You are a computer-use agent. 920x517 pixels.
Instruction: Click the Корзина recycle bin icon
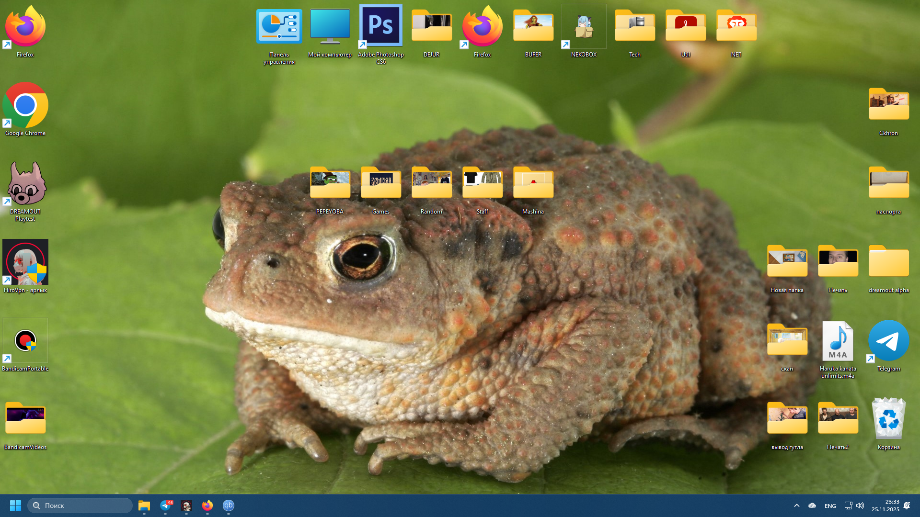tap(888, 419)
